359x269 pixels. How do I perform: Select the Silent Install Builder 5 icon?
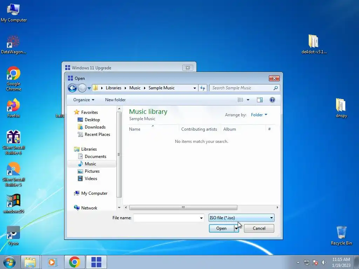click(13, 174)
